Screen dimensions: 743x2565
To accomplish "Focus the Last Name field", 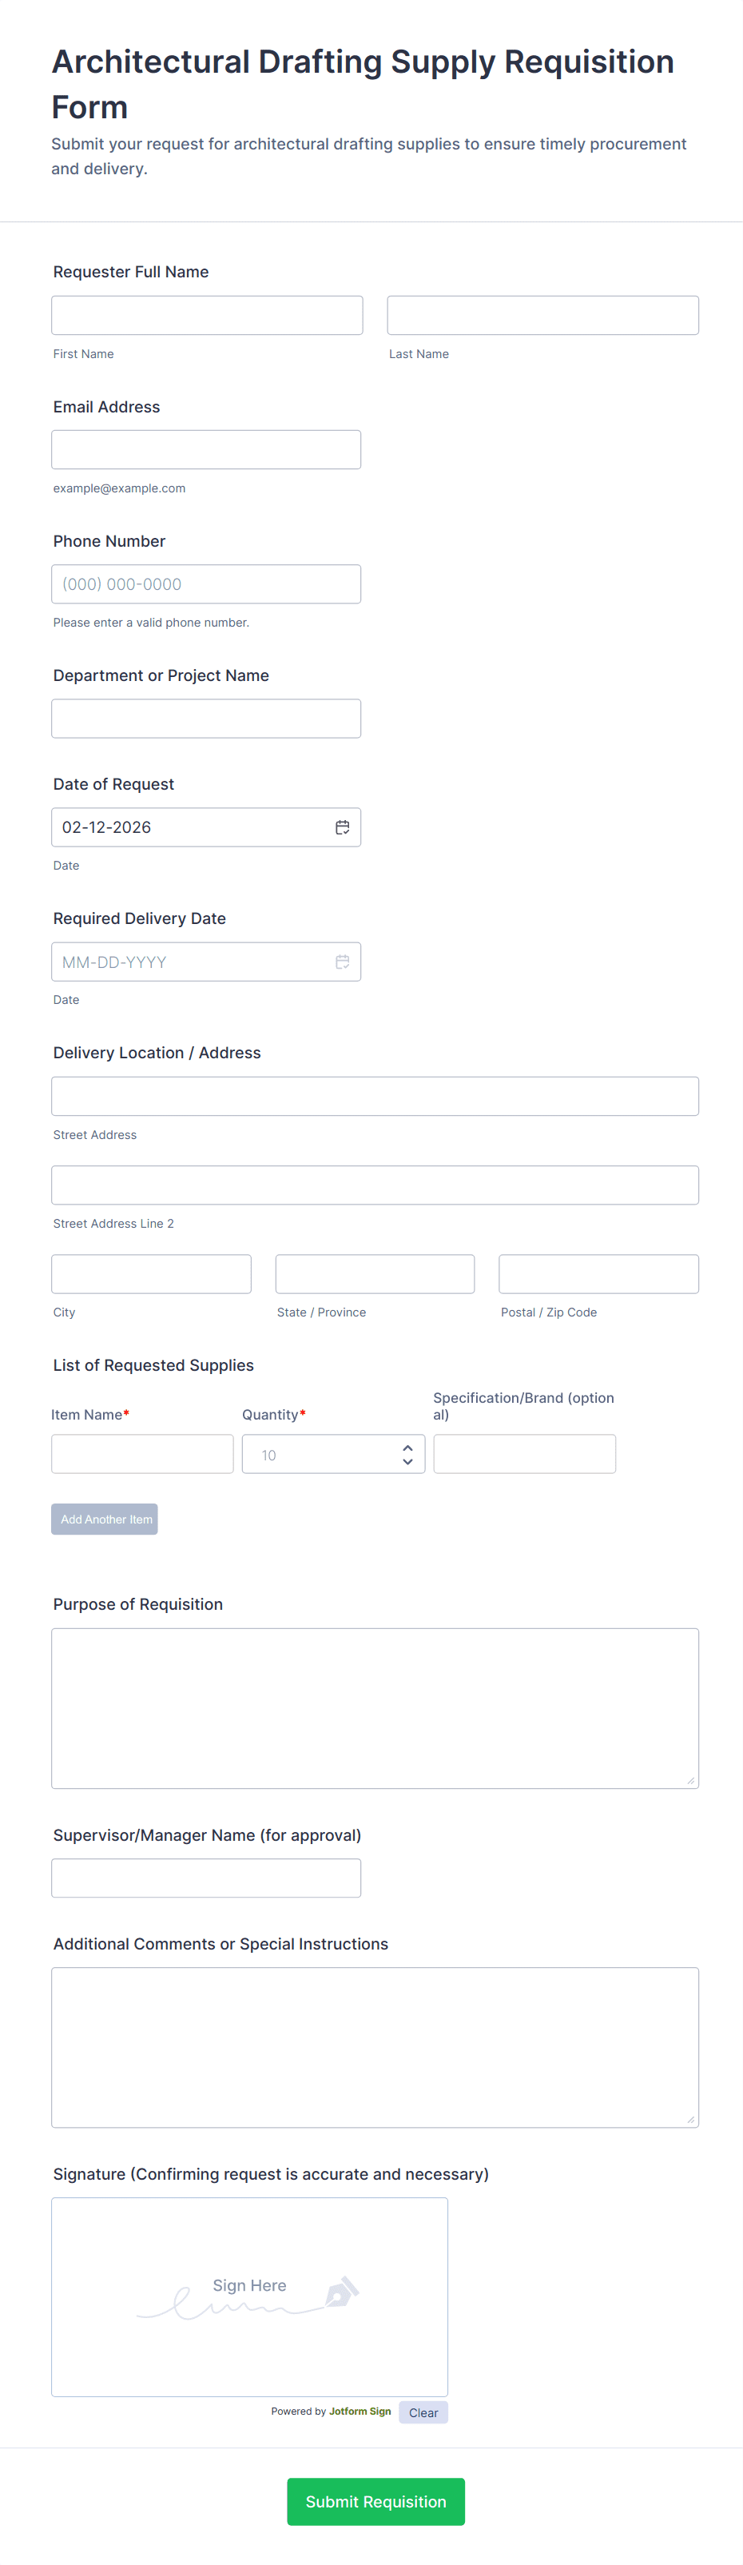I will [542, 315].
